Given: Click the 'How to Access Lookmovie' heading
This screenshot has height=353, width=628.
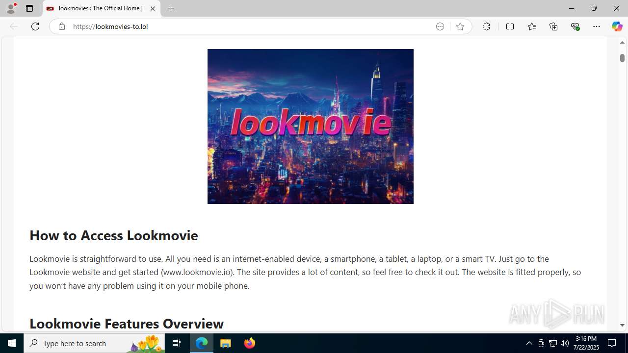Looking at the screenshot, I should [x=114, y=235].
